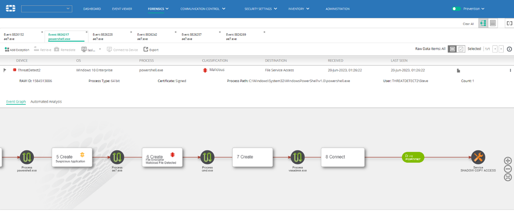
Task: Expand the Forensics menu
Action: coord(158,9)
